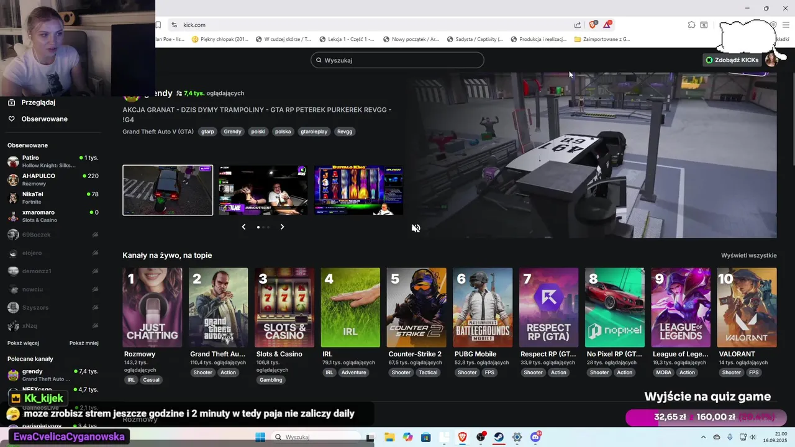Click Gambling tag under Slots & Casino
The width and height of the screenshot is (795, 447).
point(271,380)
